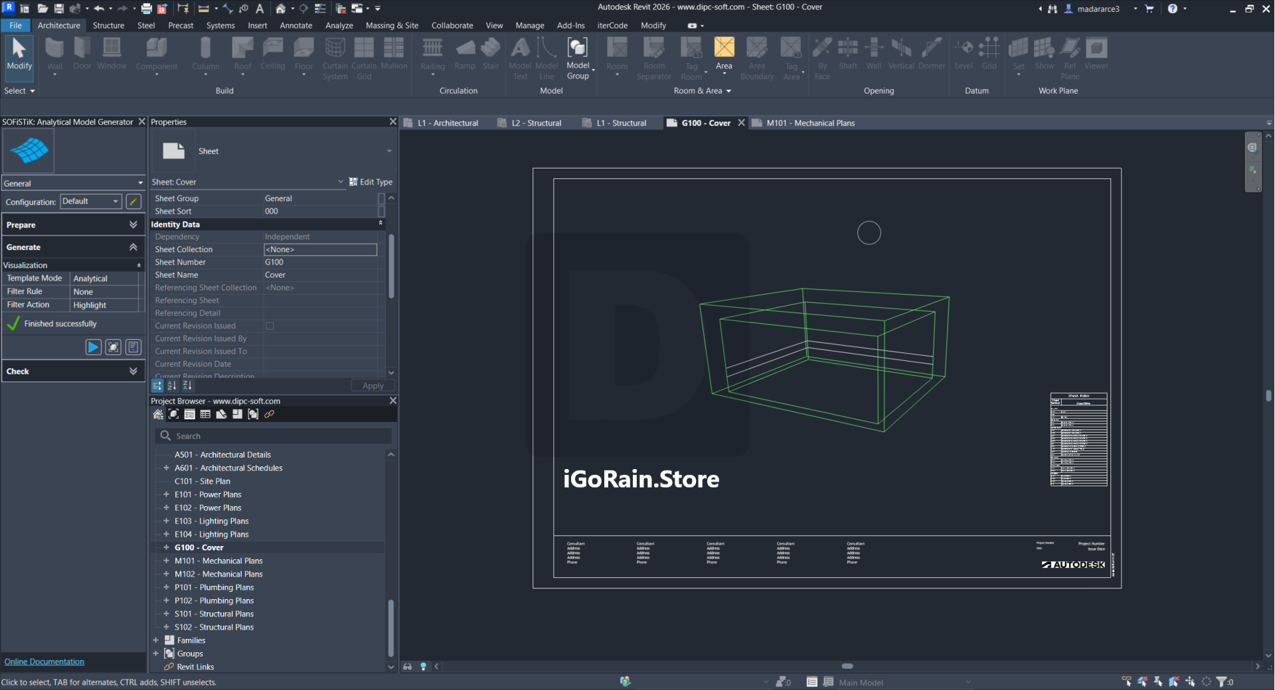Toggle Select Elements by Face in status bar
This screenshot has width=1275, height=690.
coord(1174,681)
